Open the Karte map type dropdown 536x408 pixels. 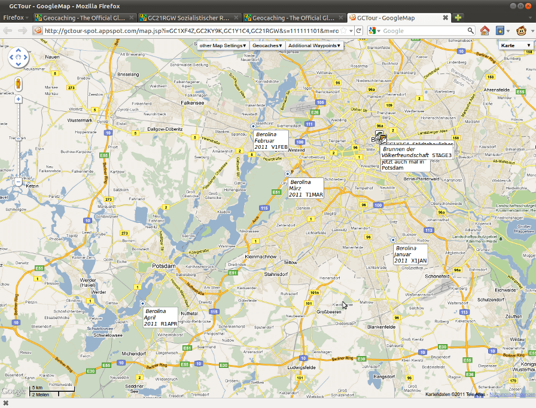point(516,45)
